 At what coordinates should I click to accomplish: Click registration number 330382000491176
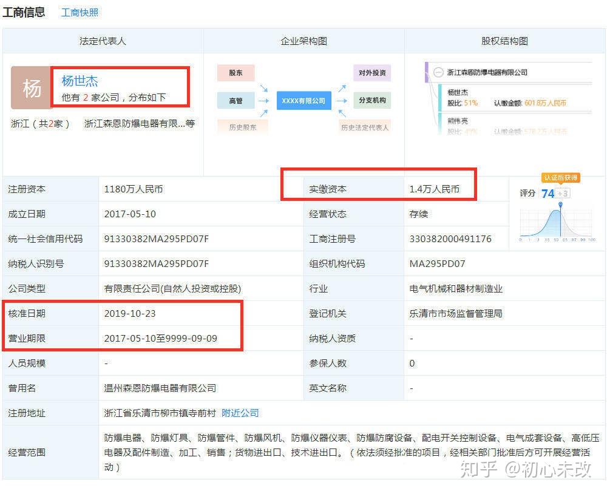point(450,239)
